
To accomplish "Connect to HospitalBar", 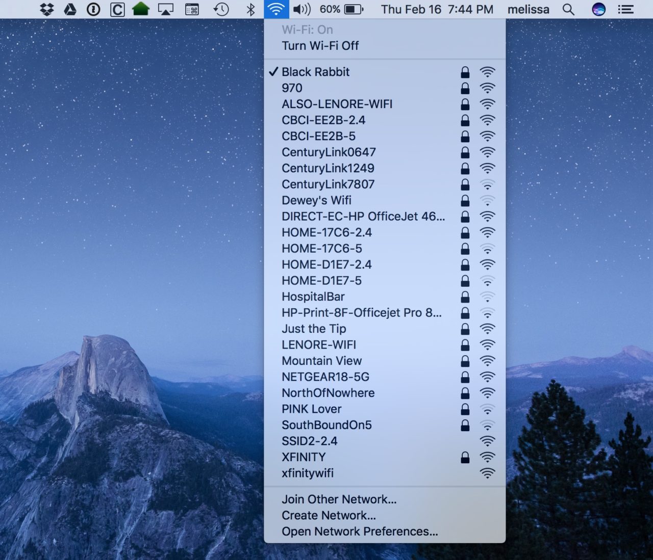I will [385, 297].
